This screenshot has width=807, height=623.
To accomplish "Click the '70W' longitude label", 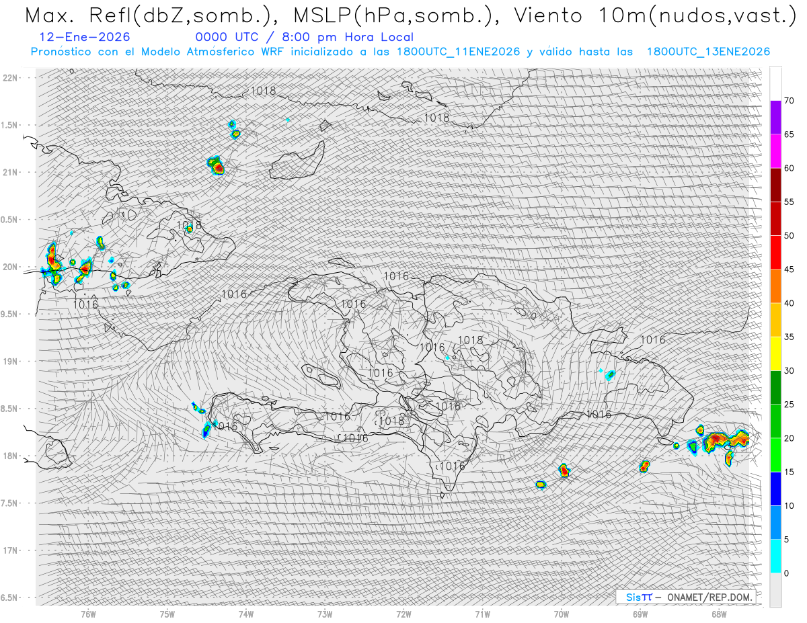I will (x=562, y=614).
